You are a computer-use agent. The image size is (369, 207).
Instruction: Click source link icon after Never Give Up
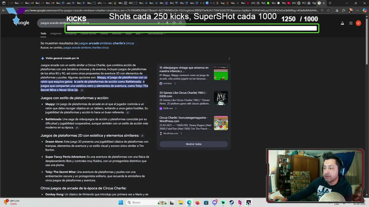pyautogui.click(x=82, y=90)
